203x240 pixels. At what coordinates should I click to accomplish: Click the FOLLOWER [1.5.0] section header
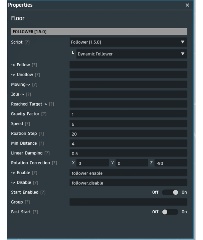99,31
